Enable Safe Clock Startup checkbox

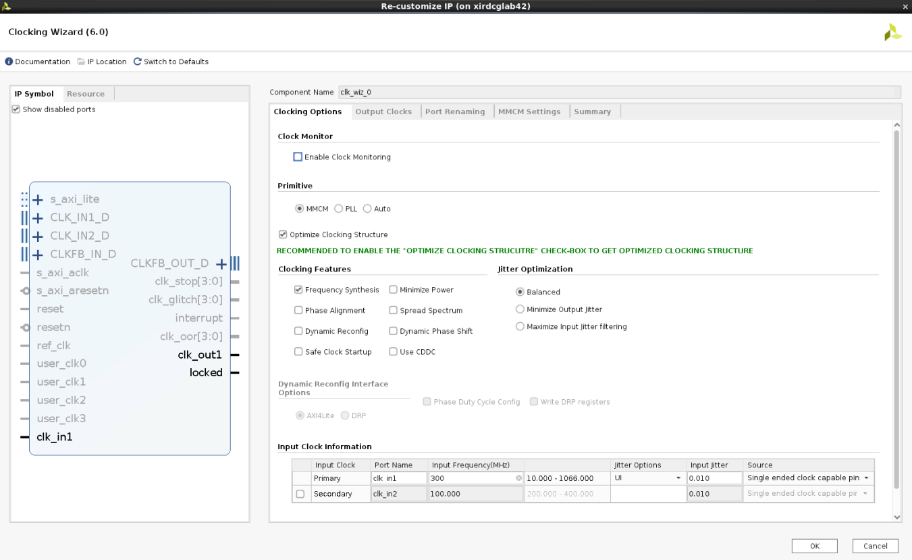pyautogui.click(x=298, y=352)
